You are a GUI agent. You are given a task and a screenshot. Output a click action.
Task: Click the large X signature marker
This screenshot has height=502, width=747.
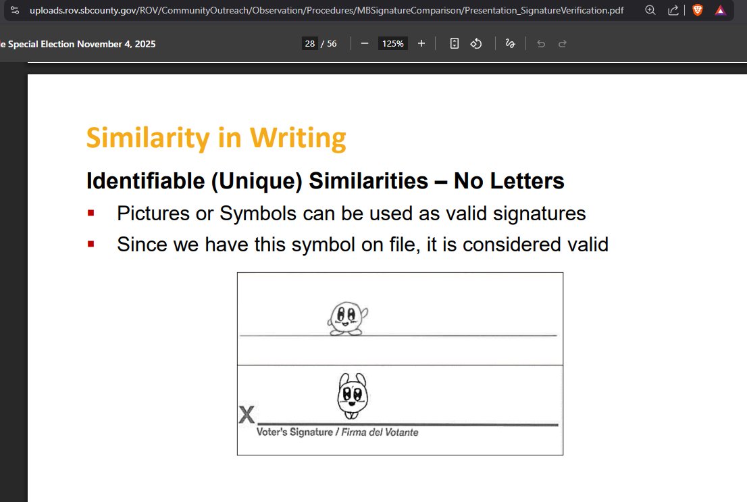click(x=247, y=415)
